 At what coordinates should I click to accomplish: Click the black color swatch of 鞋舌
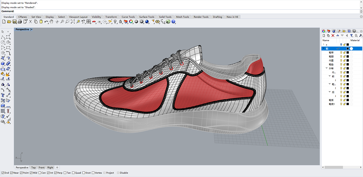point(348,100)
